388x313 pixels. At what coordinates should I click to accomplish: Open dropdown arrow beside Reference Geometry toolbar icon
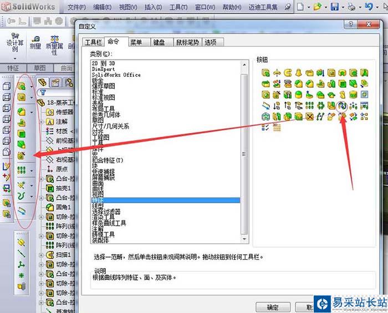(32, 185)
